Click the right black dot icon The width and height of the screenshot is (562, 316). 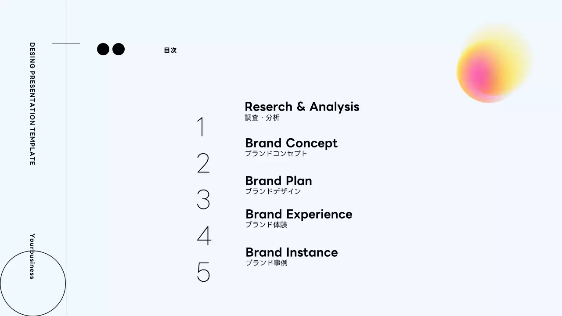tap(119, 49)
